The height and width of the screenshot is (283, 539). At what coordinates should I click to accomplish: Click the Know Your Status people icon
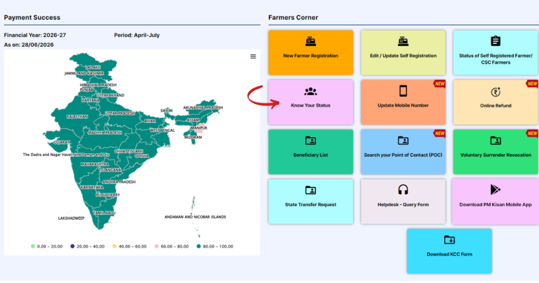(311, 92)
